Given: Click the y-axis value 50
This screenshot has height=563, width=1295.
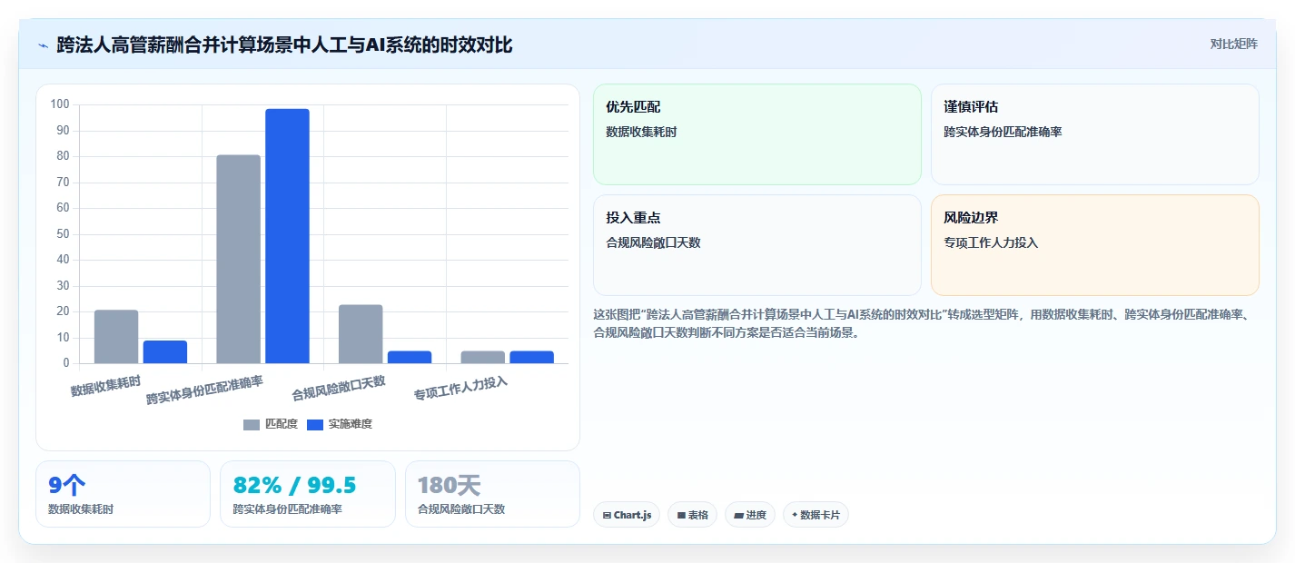Looking at the screenshot, I should tap(63, 234).
